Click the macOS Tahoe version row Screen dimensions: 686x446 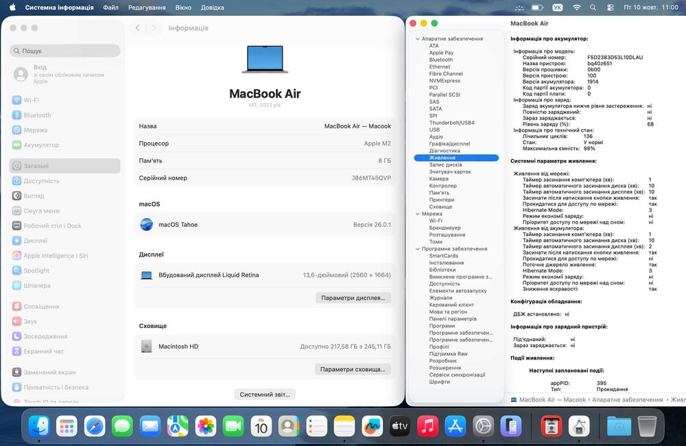point(265,224)
